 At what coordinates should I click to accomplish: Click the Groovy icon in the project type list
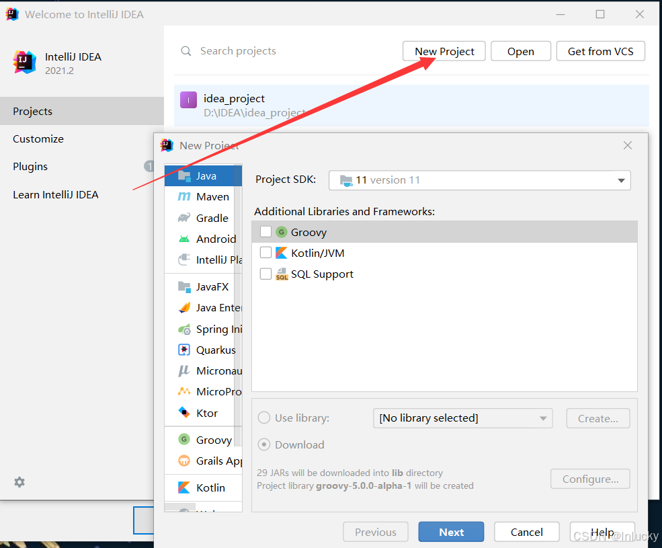point(184,440)
